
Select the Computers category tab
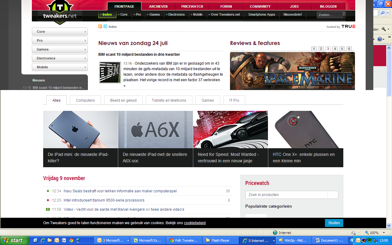[x=85, y=100]
